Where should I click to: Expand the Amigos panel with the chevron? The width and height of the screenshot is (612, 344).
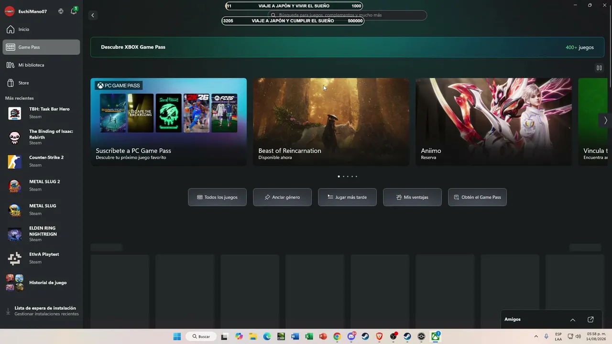tap(573, 320)
